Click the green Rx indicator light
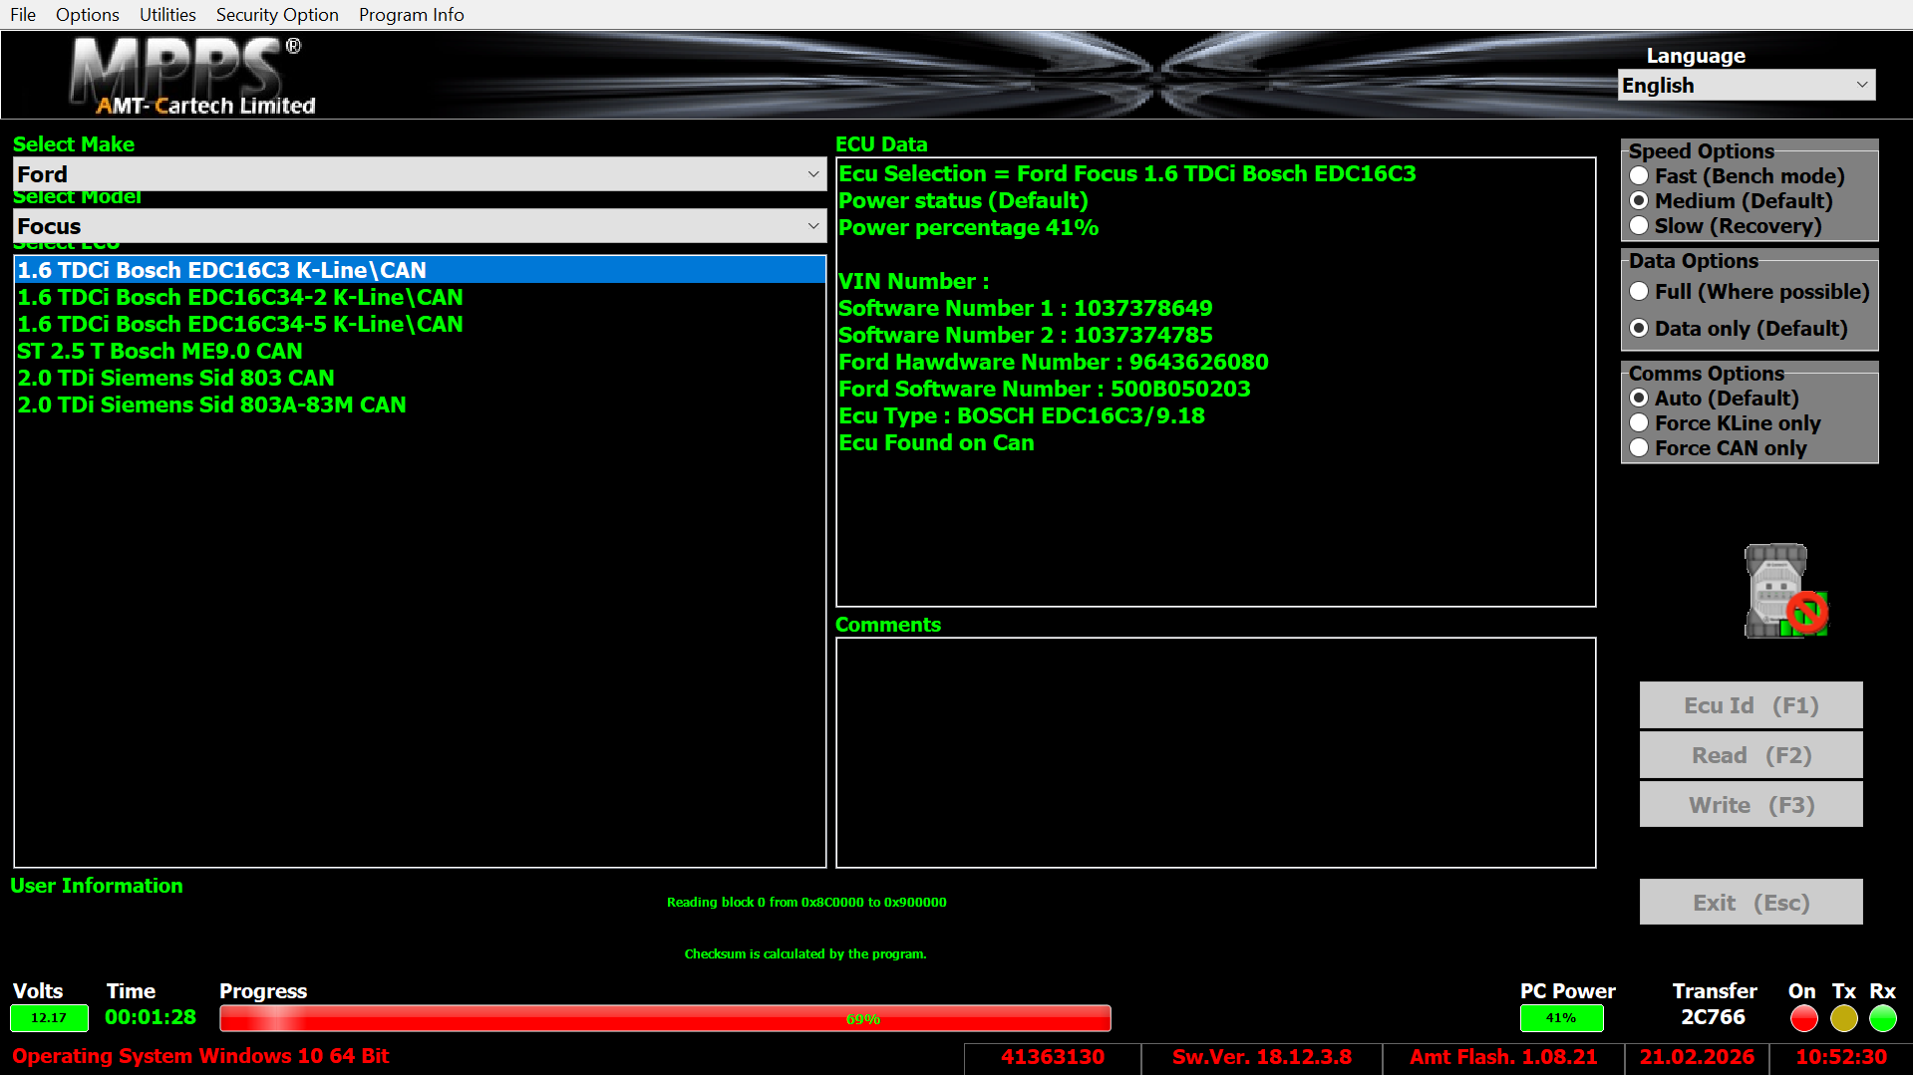1913x1075 pixels. click(x=1882, y=1018)
